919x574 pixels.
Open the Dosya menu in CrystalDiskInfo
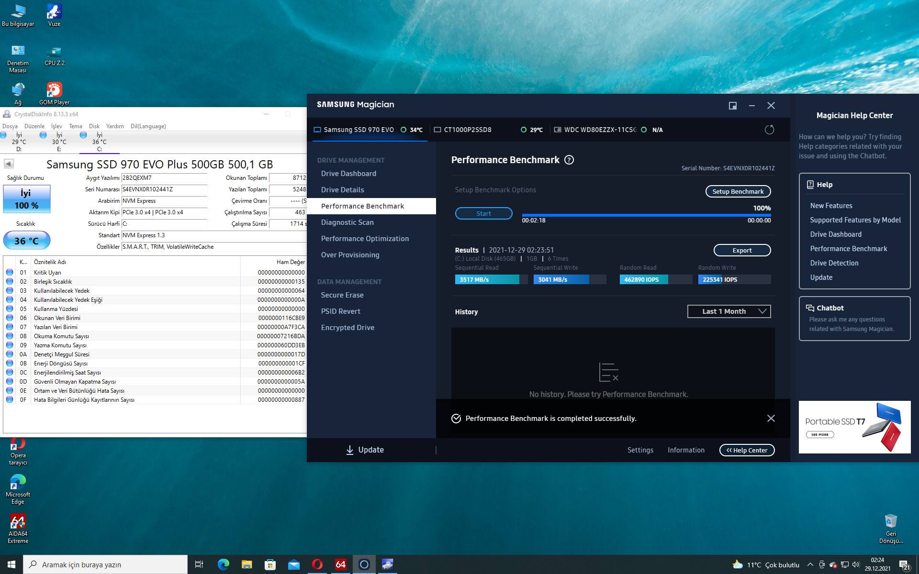[10, 126]
